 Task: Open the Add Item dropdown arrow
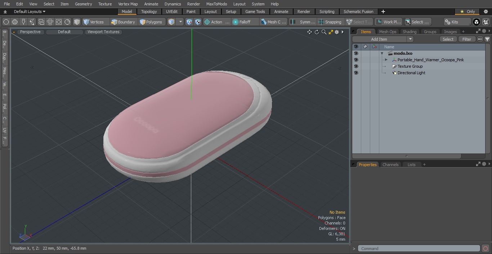tap(410, 39)
